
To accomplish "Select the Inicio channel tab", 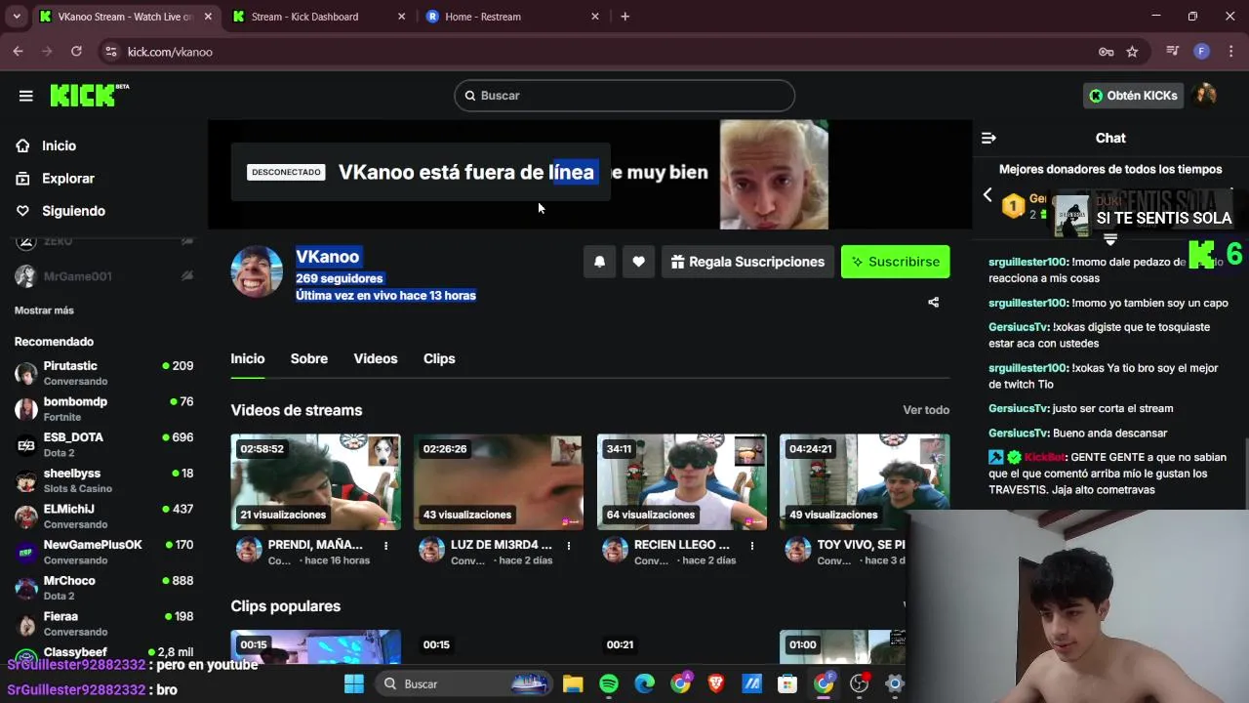I will [248, 358].
